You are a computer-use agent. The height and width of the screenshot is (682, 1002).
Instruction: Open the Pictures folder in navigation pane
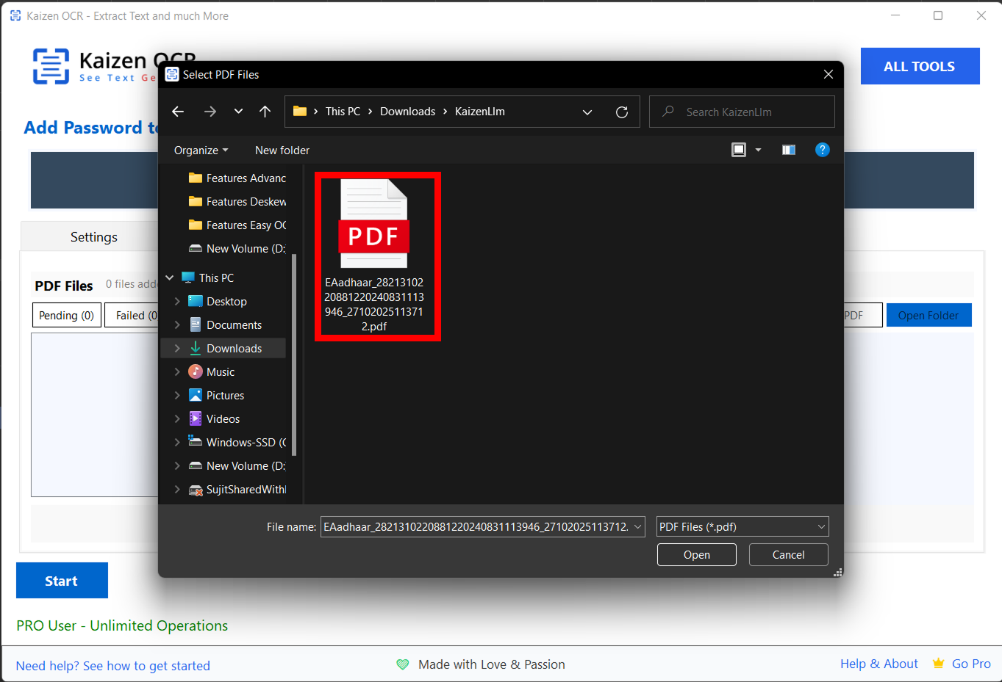[x=225, y=396]
